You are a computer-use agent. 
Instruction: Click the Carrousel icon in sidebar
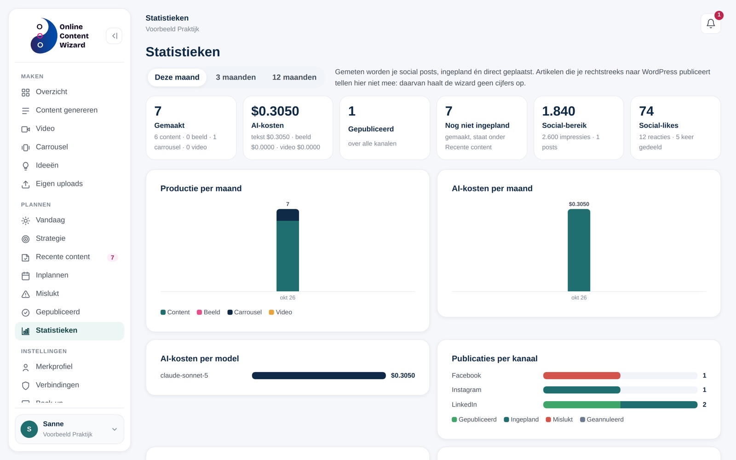(26, 148)
